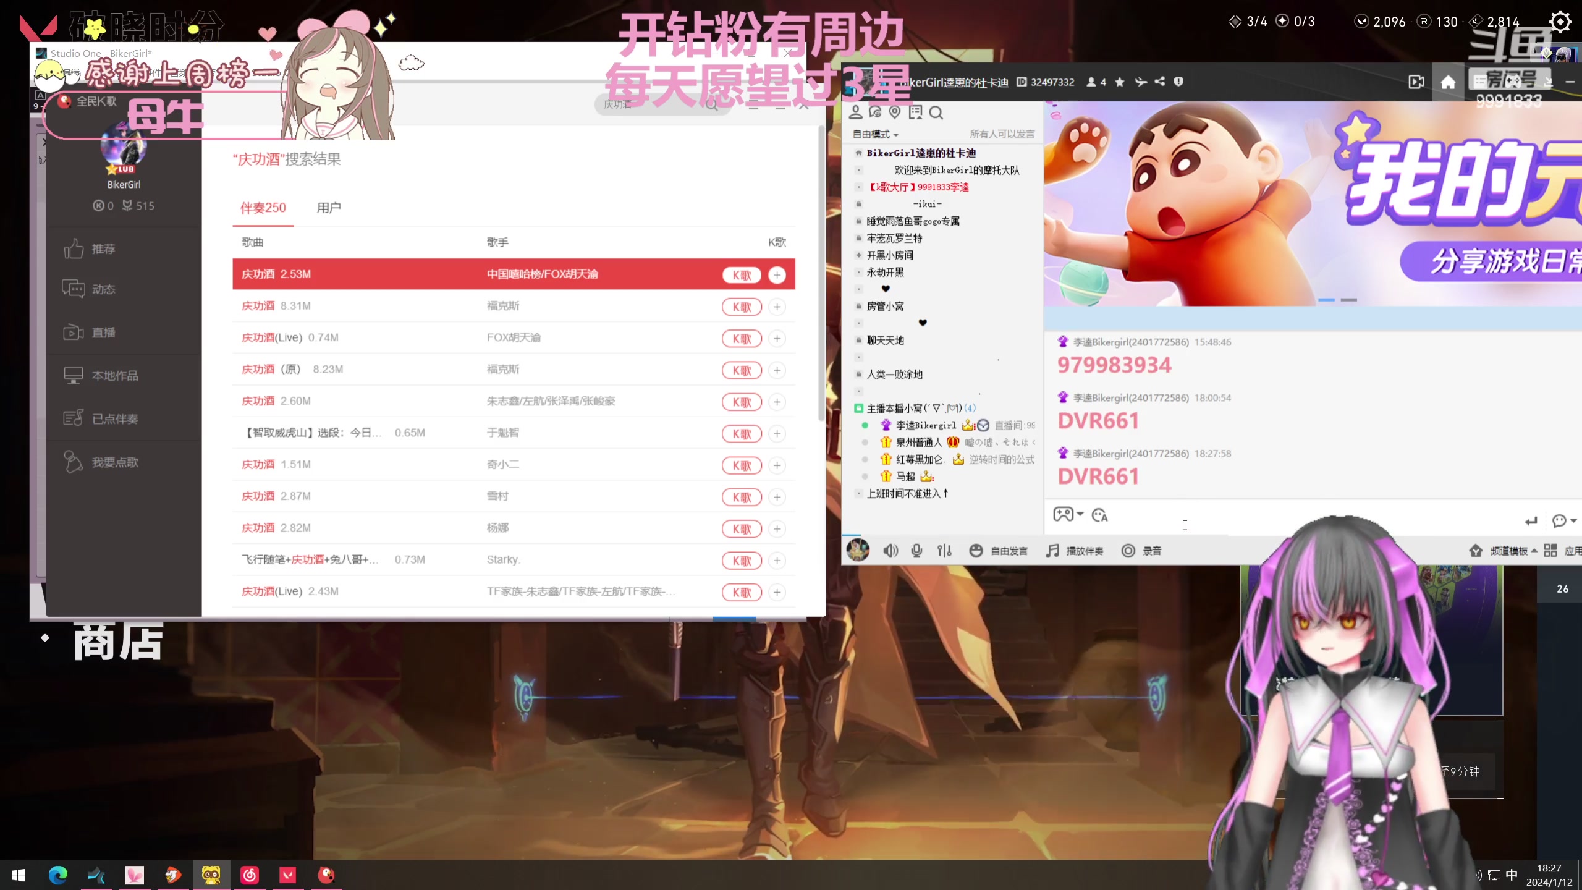Open the 自由模式 dropdown
The height and width of the screenshot is (890, 1582).
coord(876,134)
